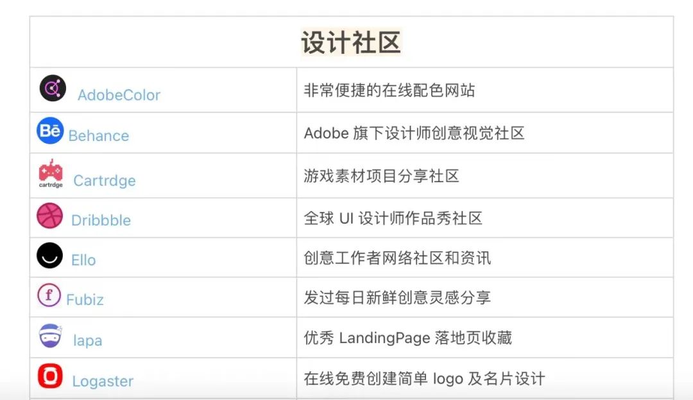The height and width of the screenshot is (400, 693).
Task: Click the blue Behance Bē logo
Action: (x=50, y=131)
